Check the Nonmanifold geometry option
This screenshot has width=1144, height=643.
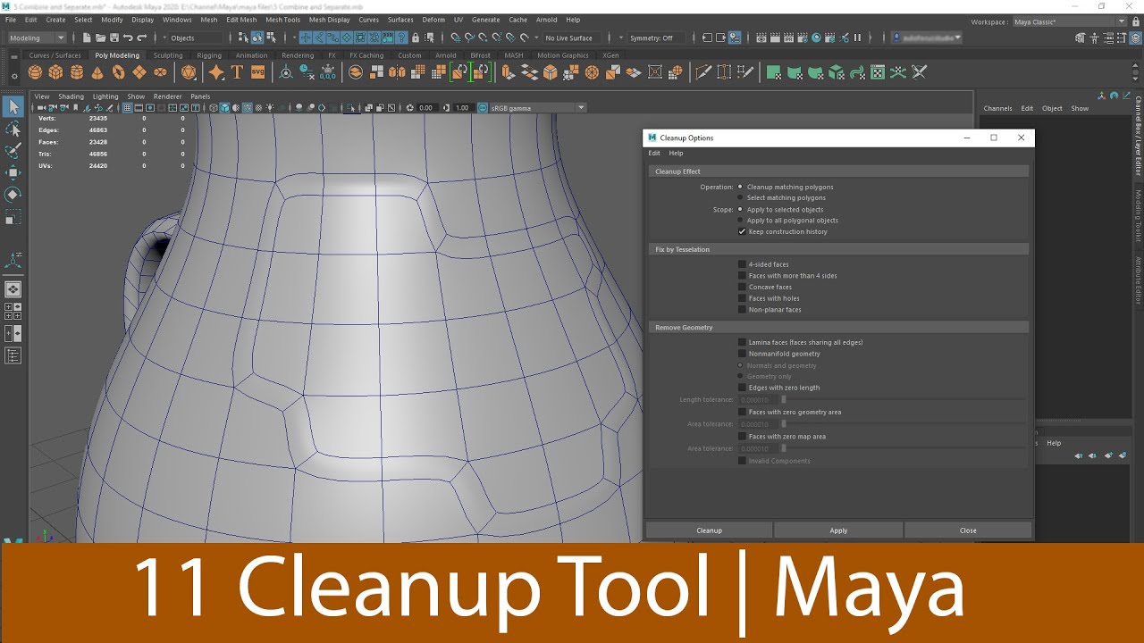pos(742,354)
